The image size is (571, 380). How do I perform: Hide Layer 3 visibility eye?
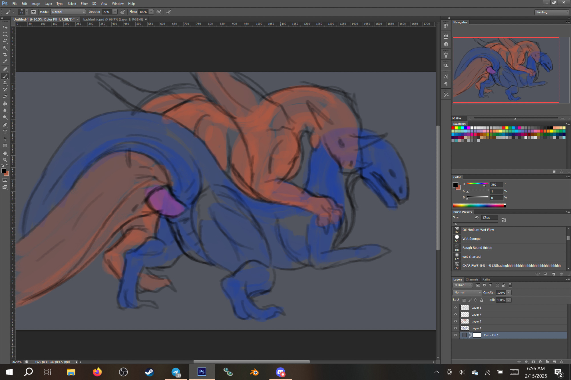[x=456, y=321]
